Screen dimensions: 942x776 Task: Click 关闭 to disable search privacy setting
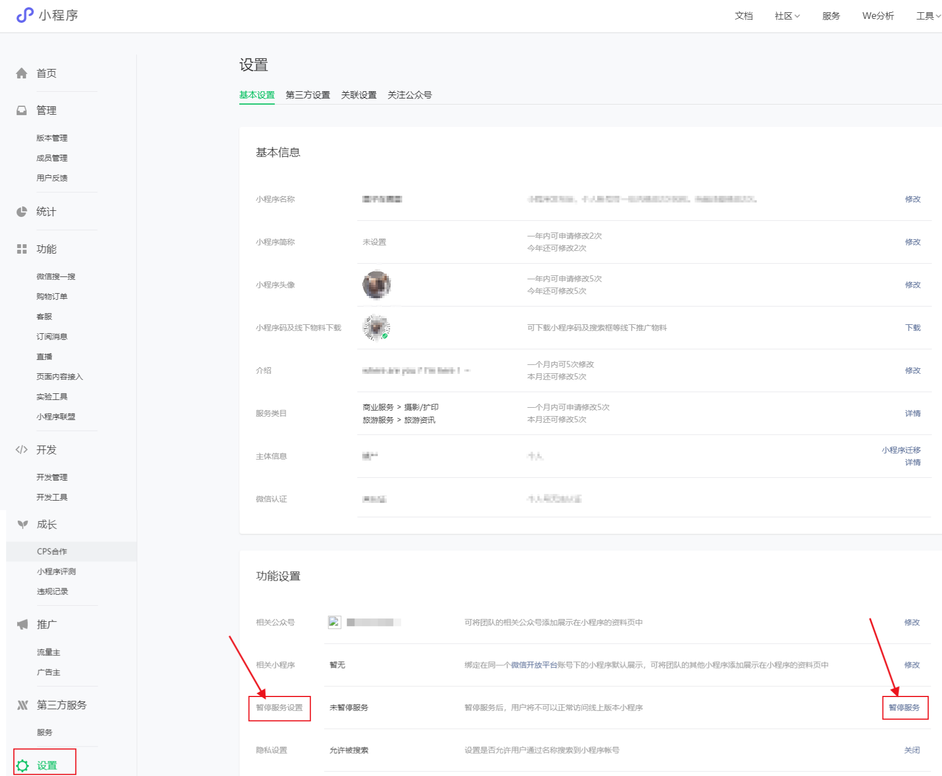(911, 750)
